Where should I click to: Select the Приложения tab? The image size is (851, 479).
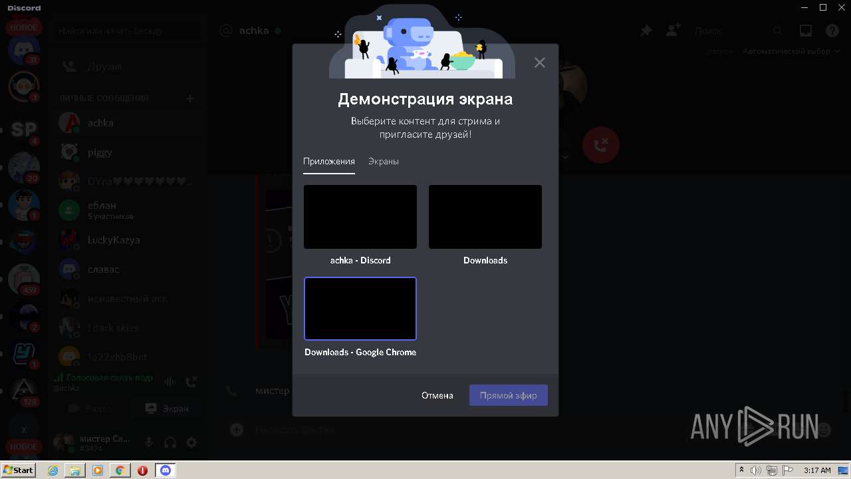(329, 162)
